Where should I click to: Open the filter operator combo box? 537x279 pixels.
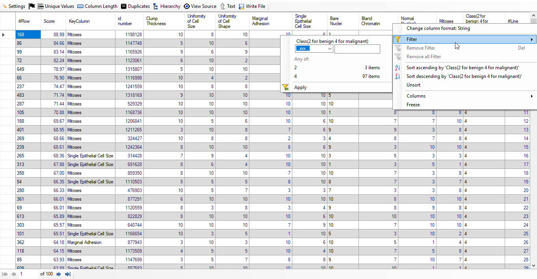click(329, 49)
